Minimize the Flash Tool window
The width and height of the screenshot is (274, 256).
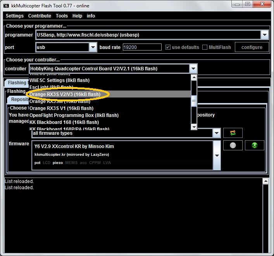pyautogui.click(x=237, y=4)
